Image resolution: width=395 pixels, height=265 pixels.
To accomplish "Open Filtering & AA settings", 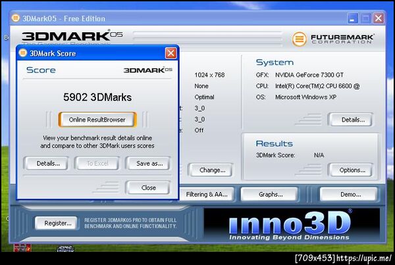I will pyautogui.click(x=207, y=194).
